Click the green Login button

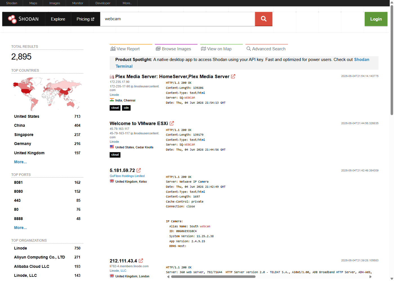point(376,19)
